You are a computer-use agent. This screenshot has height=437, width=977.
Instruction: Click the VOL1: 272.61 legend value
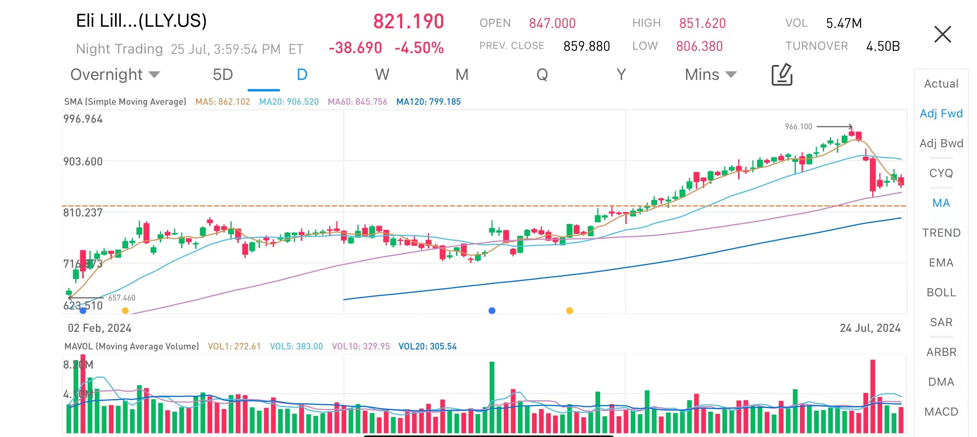(x=234, y=346)
